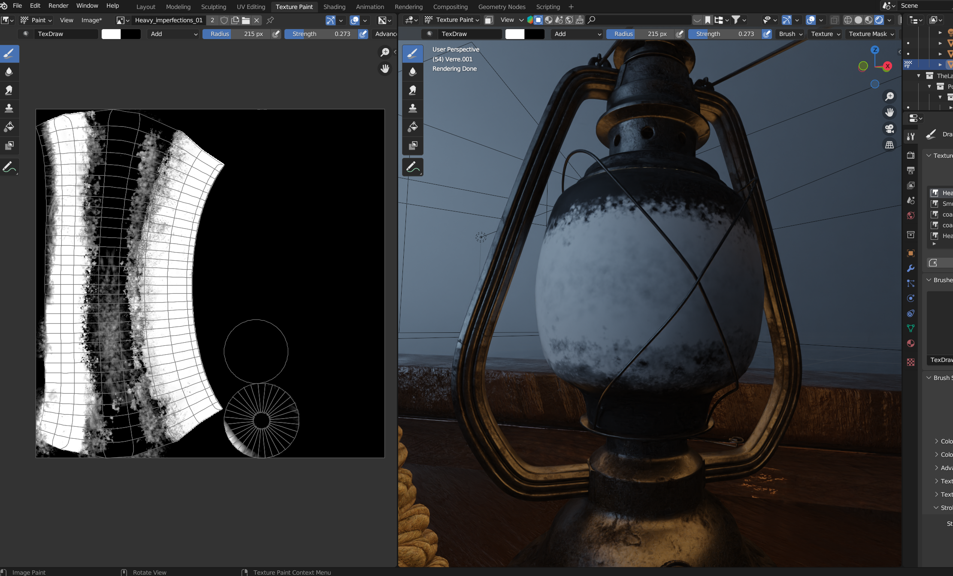Click the View menu in 3D viewport header
The height and width of the screenshot is (576, 953).
click(x=507, y=20)
